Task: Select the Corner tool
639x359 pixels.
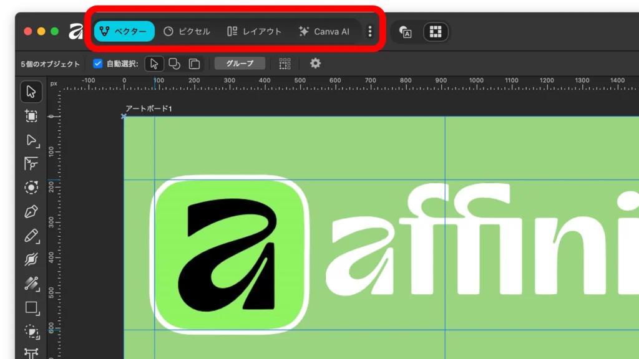Action: click(x=30, y=164)
